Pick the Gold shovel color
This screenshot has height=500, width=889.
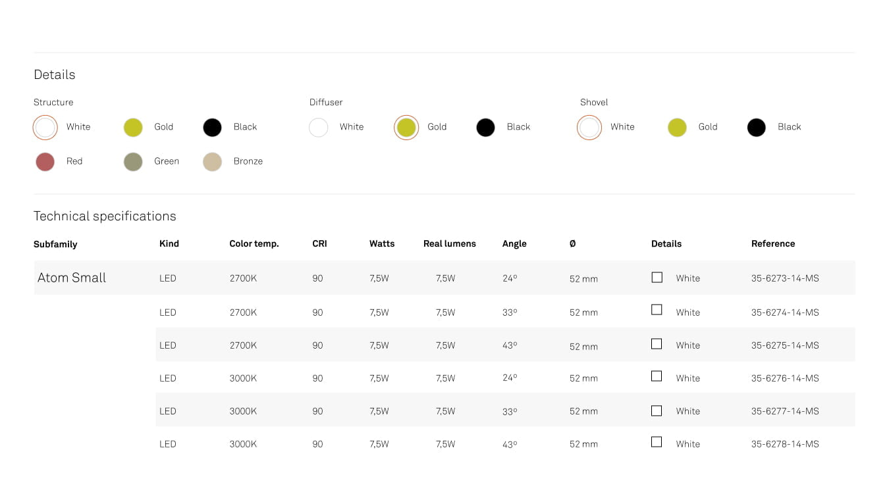coord(677,128)
